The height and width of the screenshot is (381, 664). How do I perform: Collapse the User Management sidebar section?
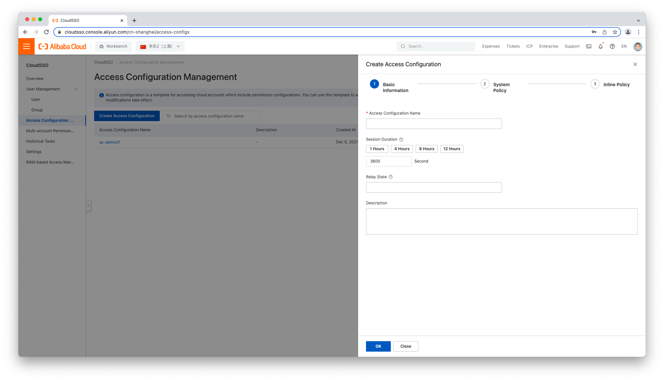coord(76,89)
